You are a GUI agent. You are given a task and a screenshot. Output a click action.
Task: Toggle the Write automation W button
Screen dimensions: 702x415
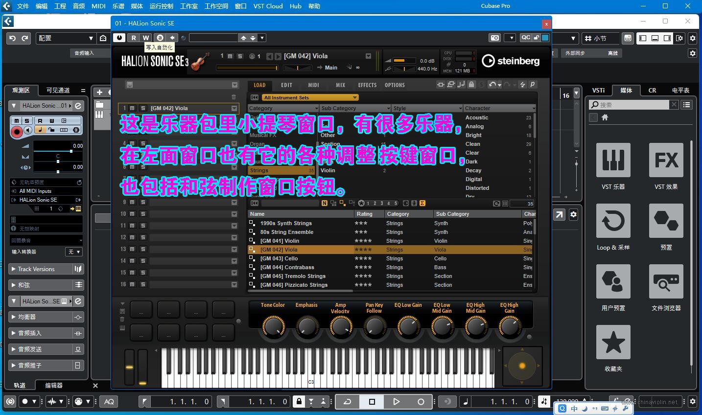(146, 38)
